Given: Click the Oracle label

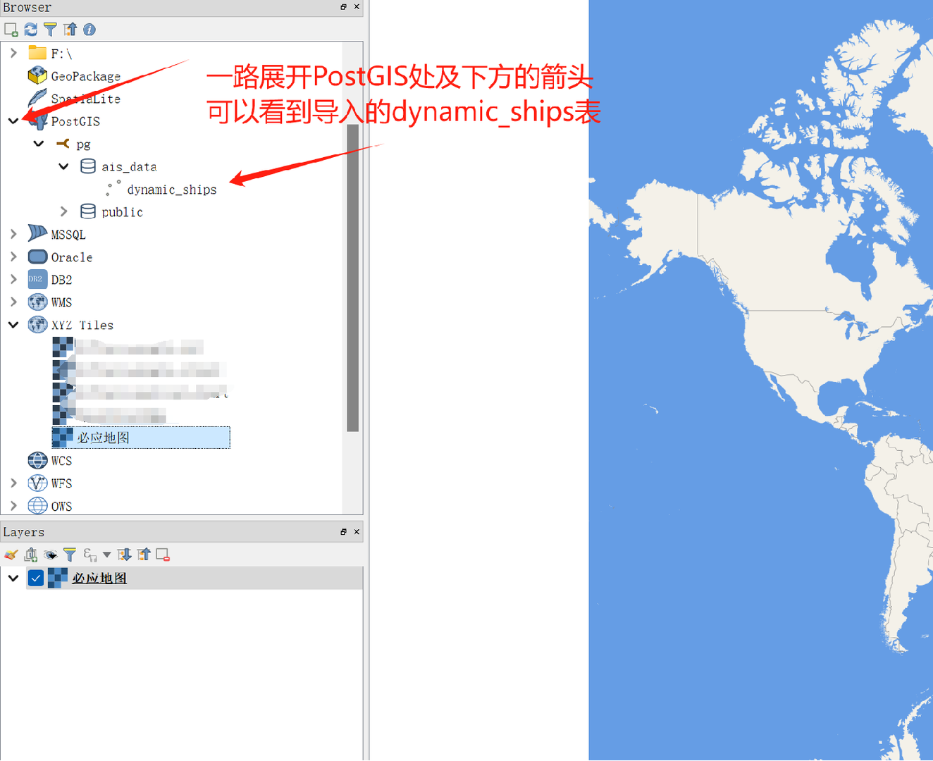Looking at the screenshot, I should (72, 257).
